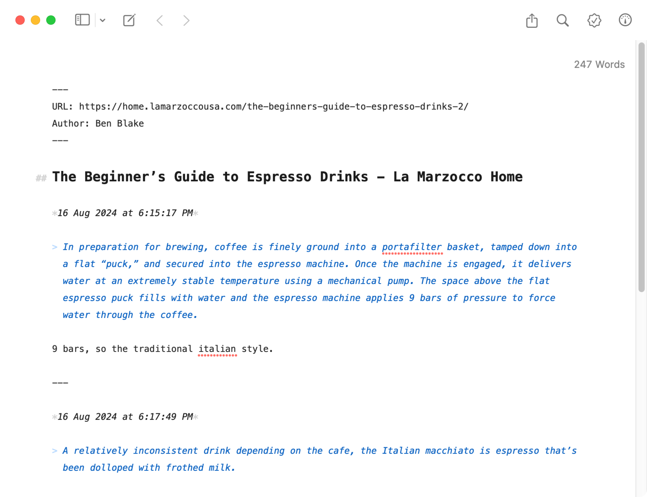Click the word count display
Viewport: 647px width, 497px height.
point(599,64)
